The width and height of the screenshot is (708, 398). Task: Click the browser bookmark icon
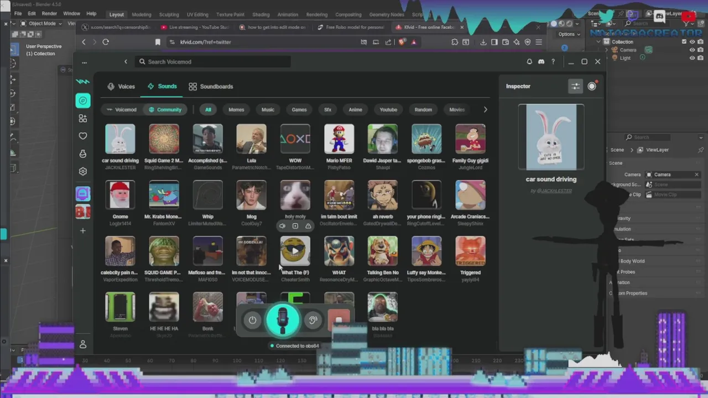point(158,42)
